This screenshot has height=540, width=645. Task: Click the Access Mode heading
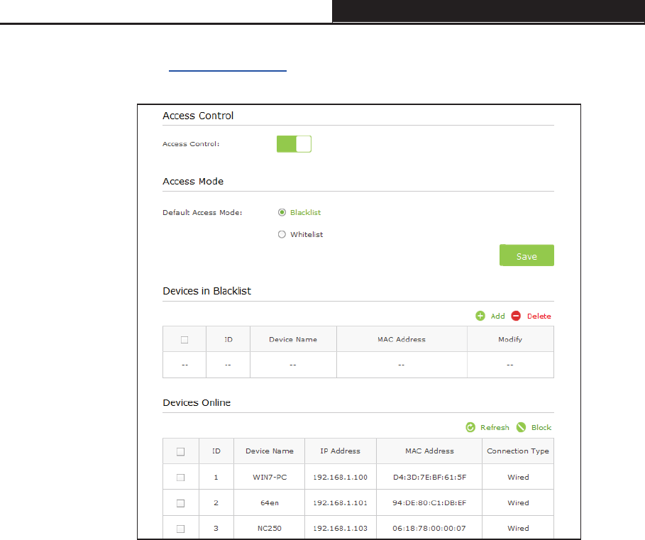pyautogui.click(x=193, y=181)
